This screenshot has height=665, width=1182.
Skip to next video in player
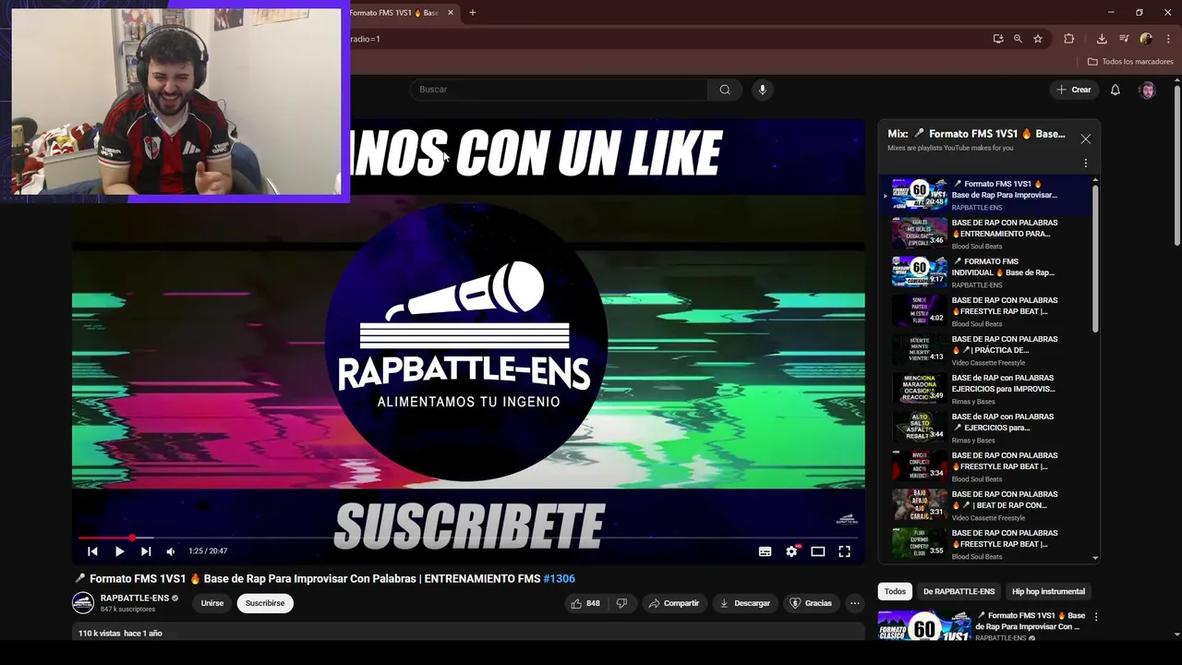pos(146,551)
